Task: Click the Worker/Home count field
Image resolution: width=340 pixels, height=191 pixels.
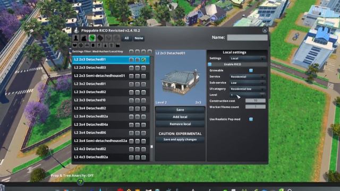Action: tap(256, 107)
